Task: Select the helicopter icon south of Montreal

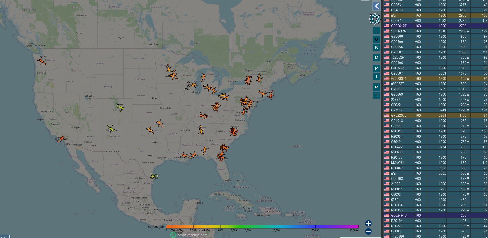Action: point(259,78)
